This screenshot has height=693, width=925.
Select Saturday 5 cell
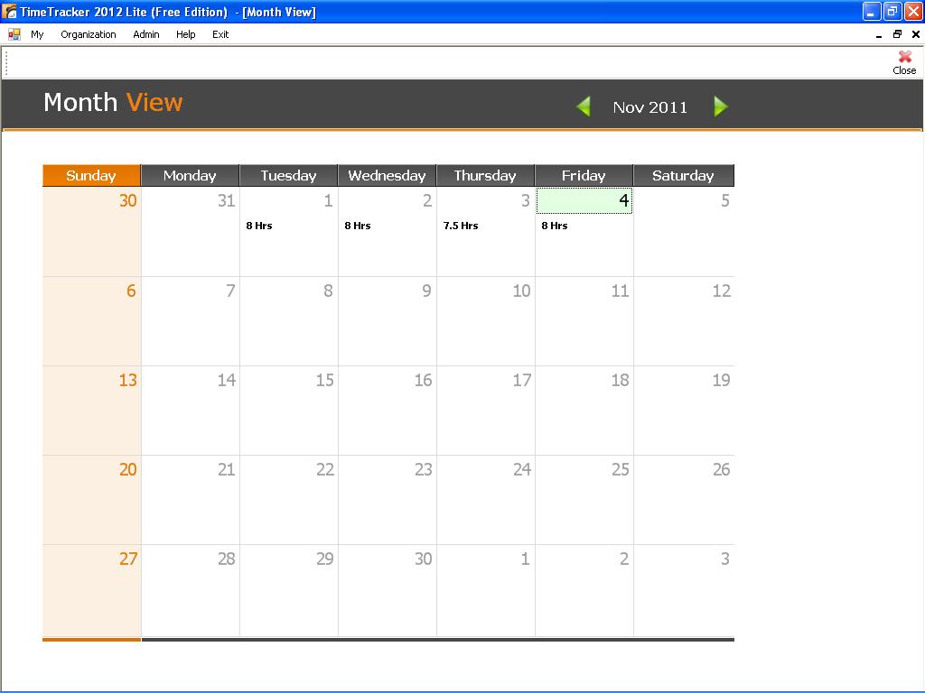pos(685,232)
